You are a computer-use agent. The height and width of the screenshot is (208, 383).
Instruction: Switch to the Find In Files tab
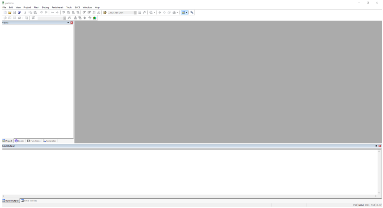click(29, 201)
